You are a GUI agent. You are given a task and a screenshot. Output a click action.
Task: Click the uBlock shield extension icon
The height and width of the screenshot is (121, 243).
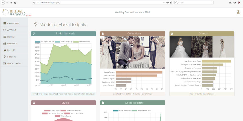tap(239, 3)
